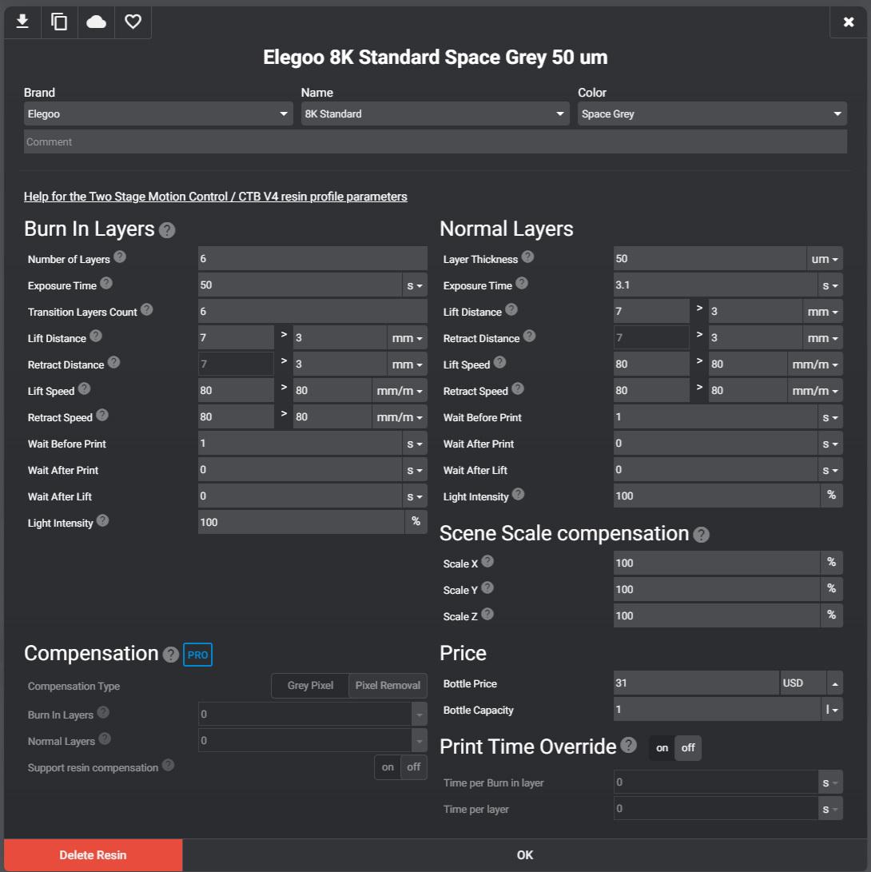
Task: Click help icon beside Number of Layers
Action: click(120, 257)
